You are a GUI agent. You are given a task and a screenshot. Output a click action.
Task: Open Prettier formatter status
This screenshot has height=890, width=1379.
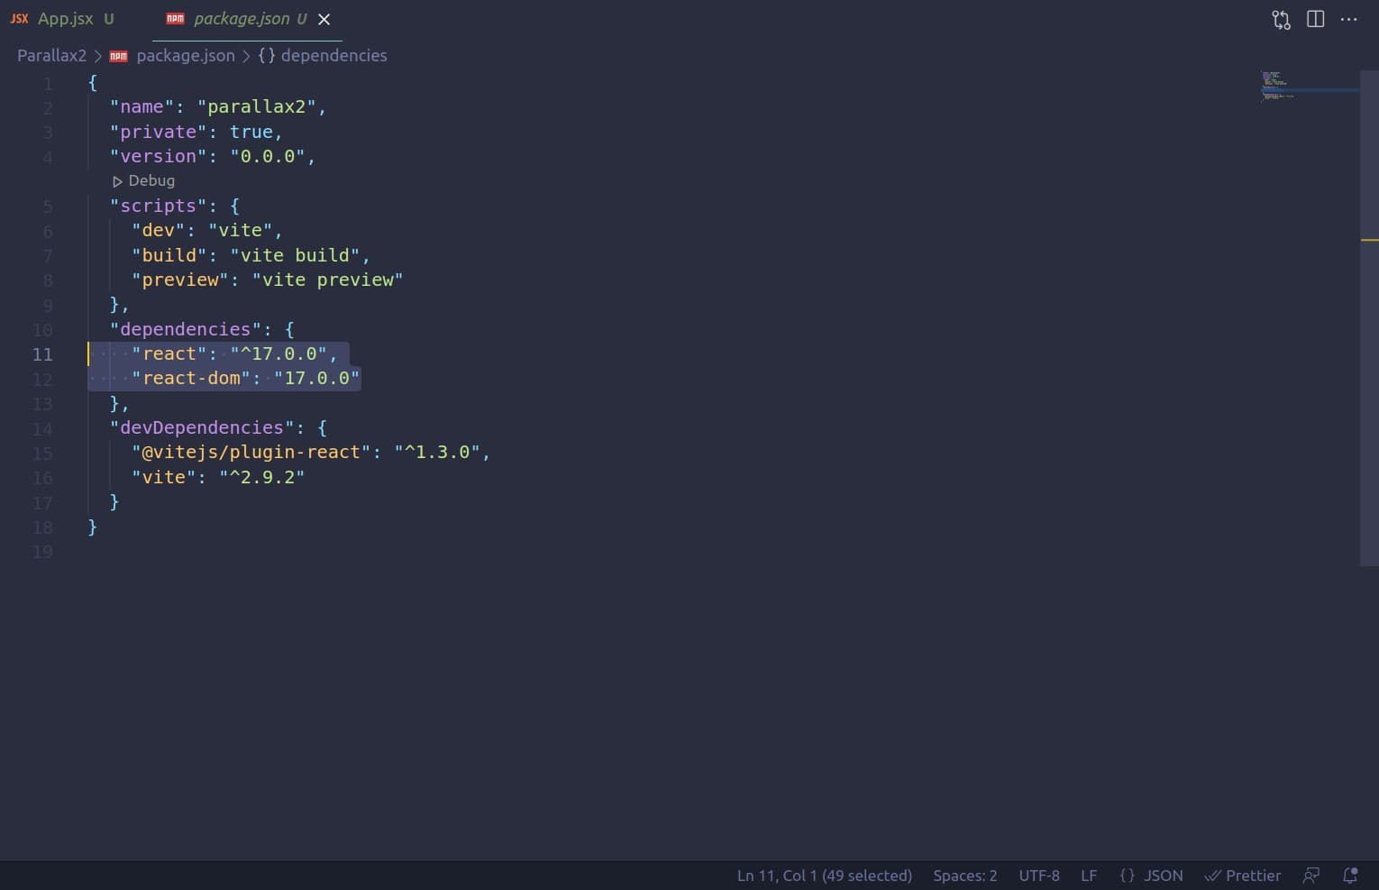[x=1242, y=875]
